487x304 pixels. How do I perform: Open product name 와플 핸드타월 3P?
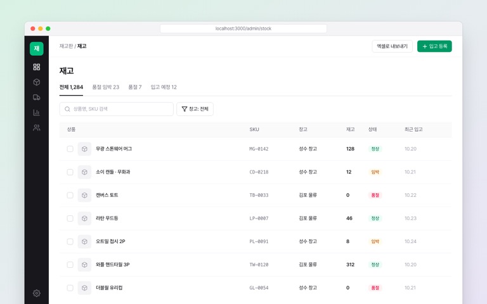pos(112,265)
